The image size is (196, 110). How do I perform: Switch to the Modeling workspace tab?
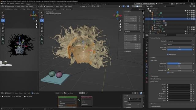(x=35, y=4)
